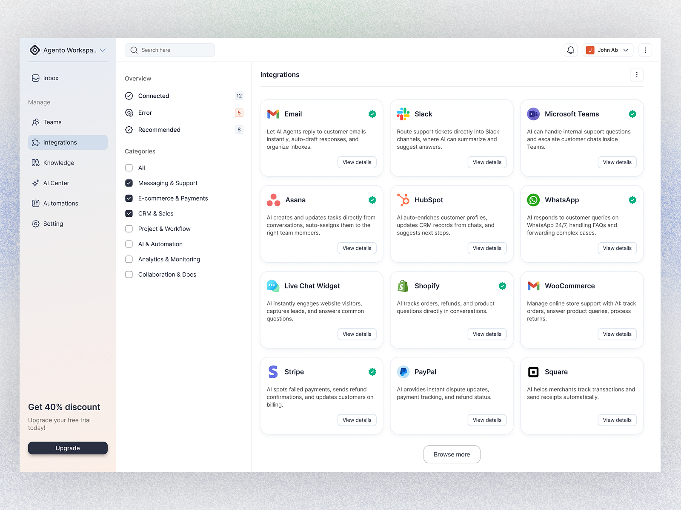
Task: Select Automations in the sidebar
Action: click(x=60, y=203)
